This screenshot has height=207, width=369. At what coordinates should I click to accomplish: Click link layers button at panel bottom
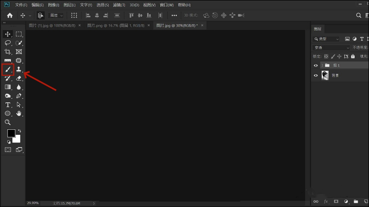tap(316, 202)
